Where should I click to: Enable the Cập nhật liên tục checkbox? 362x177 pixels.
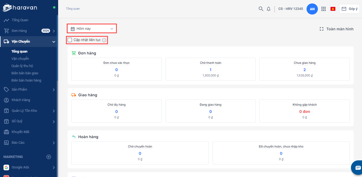70,40
